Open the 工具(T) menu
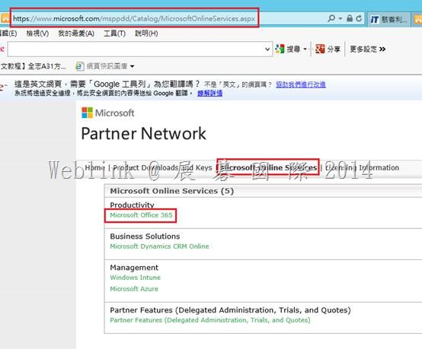The height and width of the screenshot is (349, 422). [115, 33]
